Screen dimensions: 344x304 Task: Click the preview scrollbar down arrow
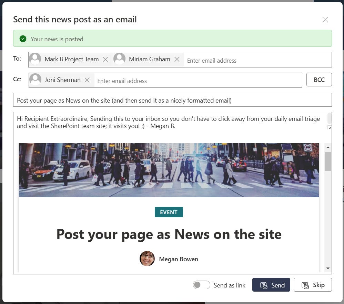pyautogui.click(x=328, y=268)
